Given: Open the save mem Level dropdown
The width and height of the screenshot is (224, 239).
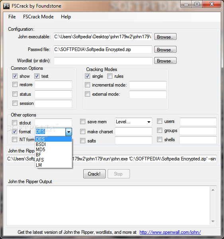Looking at the screenshot, I should (134, 122).
